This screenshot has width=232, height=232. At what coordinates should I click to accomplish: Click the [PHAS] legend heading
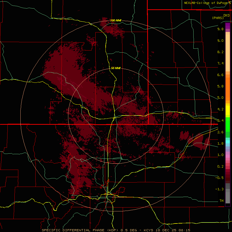coord(218,18)
